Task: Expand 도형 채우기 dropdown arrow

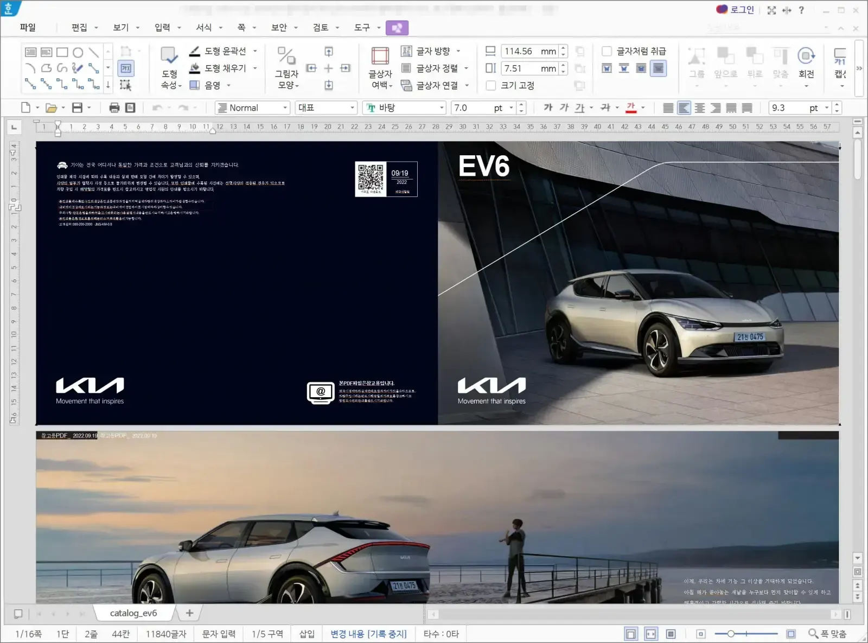Action: tap(255, 68)
